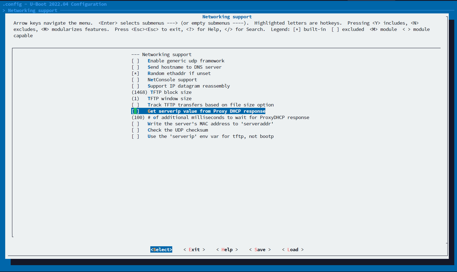Choose the < Exit > button

pyautogui.click(x=194, y=250)
